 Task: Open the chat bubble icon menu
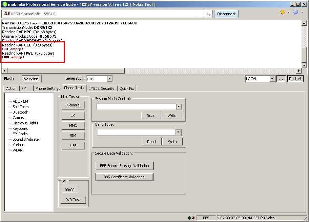pyautogui.click(x=295, y=13)
